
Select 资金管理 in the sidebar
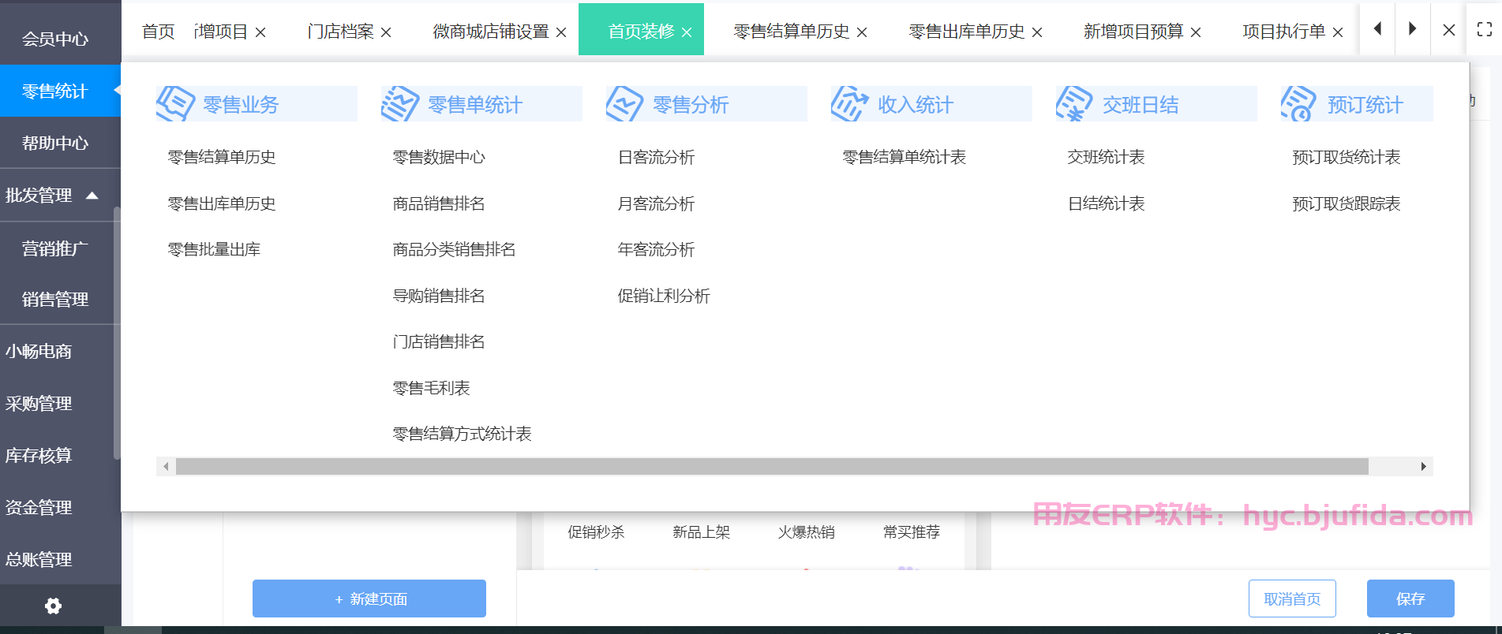pos(39,507)
